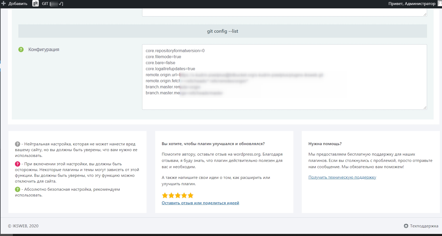Click the green safe-setting question icon in legend
442x236 pixels.
coord(18,189)
